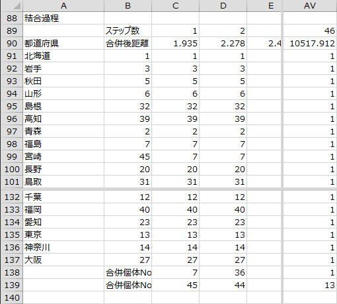Select the 鳥取 cell

[x=63, y=181]
